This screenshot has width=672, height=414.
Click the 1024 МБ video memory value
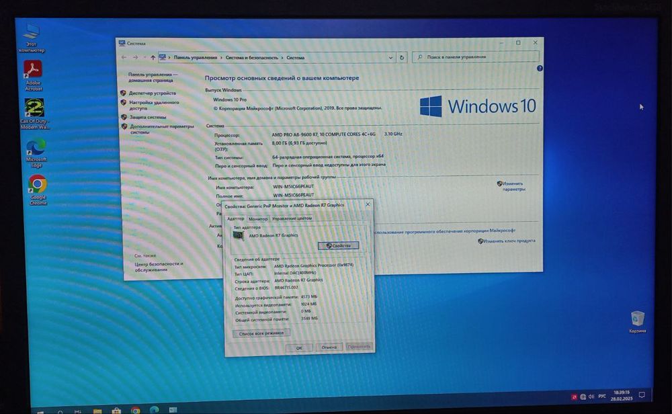[308, 304]
